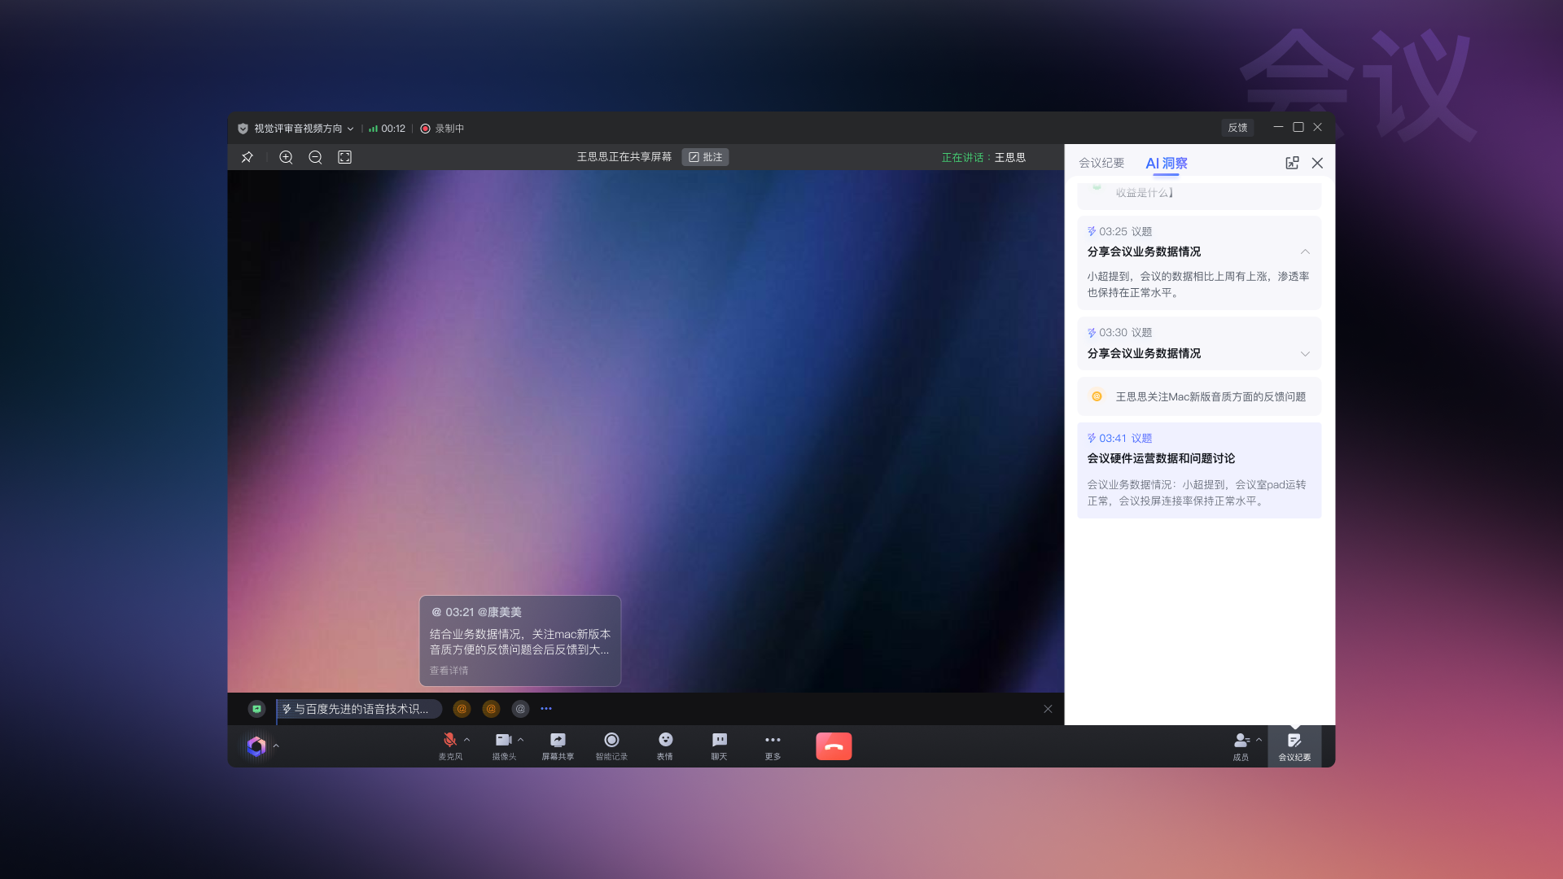
Task: Click the 批注 annotate button
Action: 705,157
